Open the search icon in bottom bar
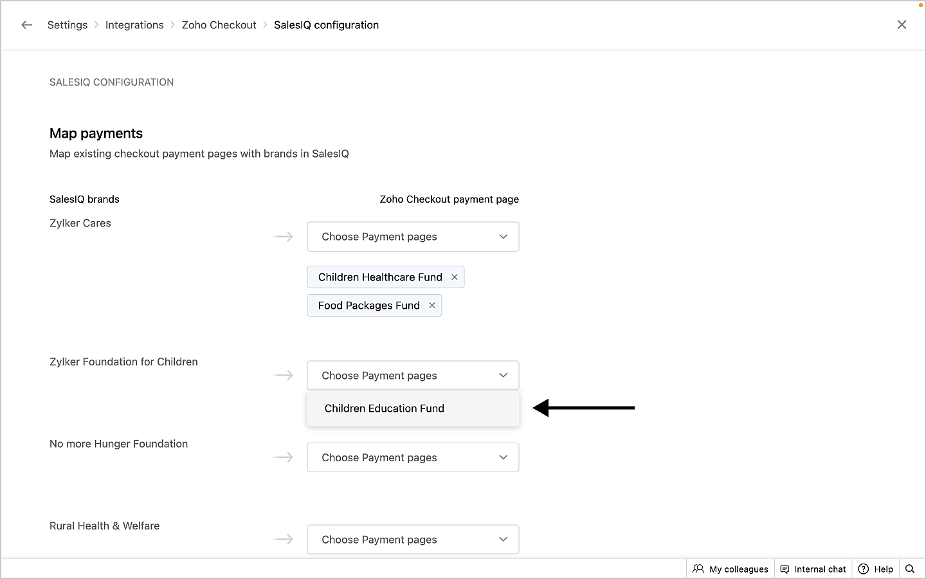926x579 pixels. pyautogui.click(x=909, y=569)
